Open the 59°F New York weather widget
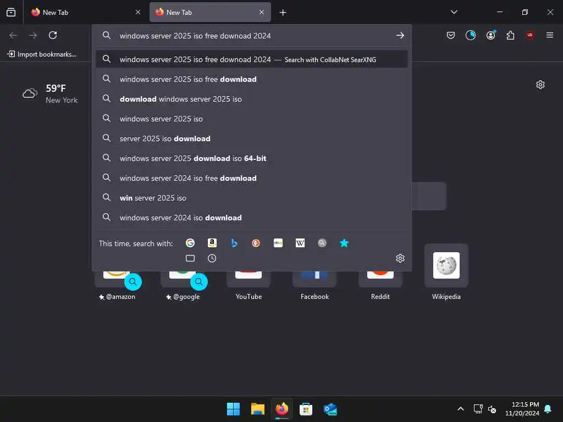Screen dimensions: 563x422 tap(50, 93)
